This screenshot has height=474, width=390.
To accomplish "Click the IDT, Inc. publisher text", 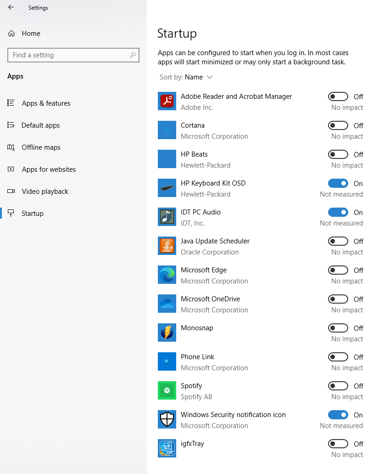I will (192, 223).
